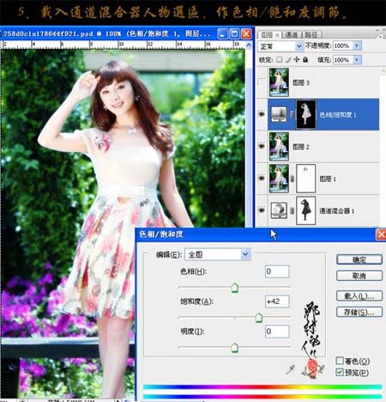The image size is (386, 402).
Task: Enable the 着色 colorize checkbox
Action: [340, 361]
